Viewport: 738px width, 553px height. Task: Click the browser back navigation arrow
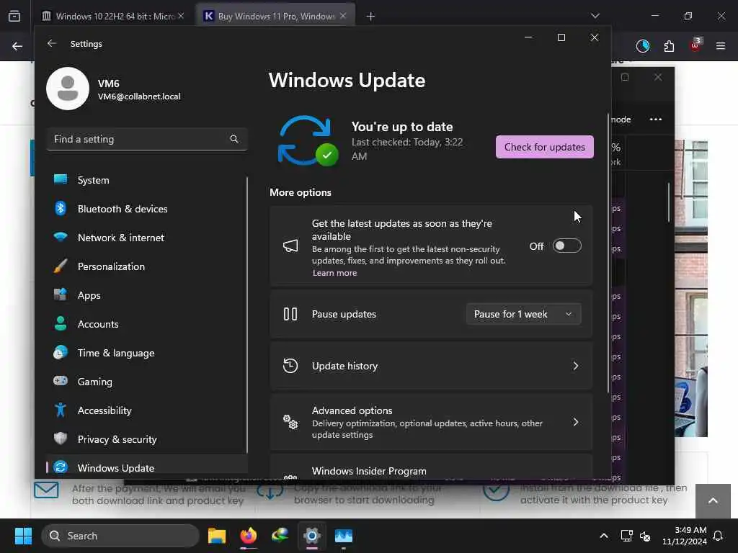coord(17,46)
